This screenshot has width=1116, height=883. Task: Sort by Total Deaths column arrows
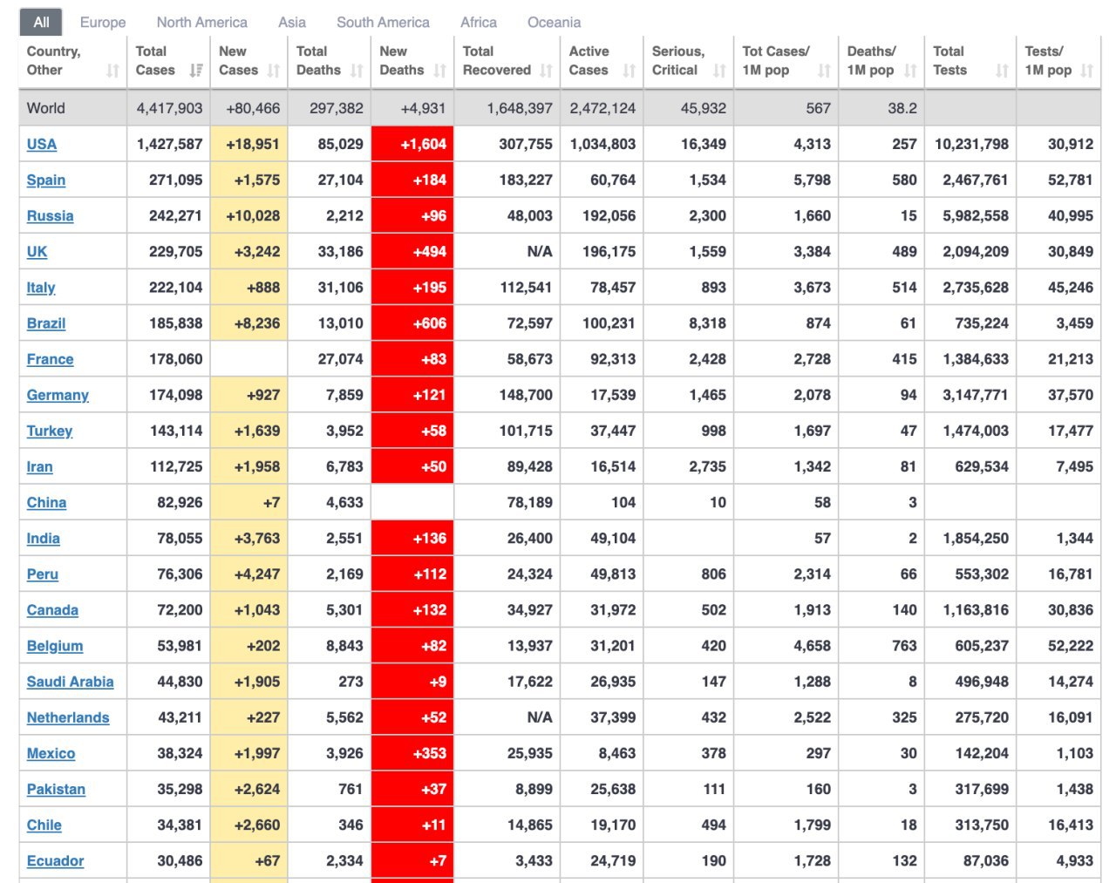357,71
